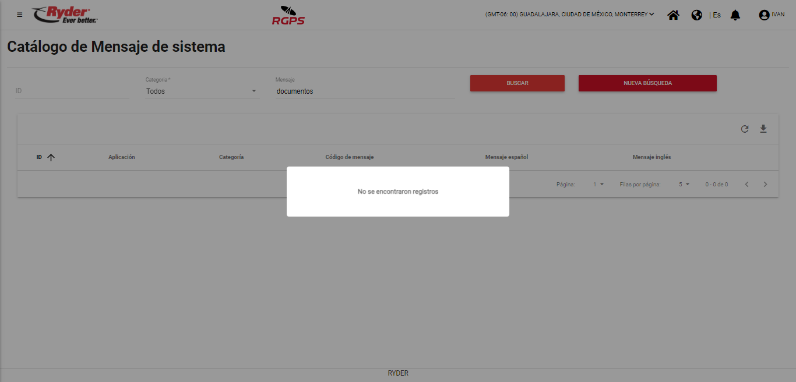Click the Mensaje field containing documentos
Screen dimensions: 796x382
(365, 91)
